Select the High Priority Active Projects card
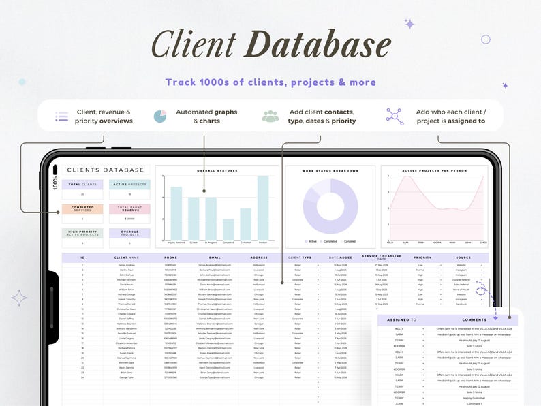 [82, 238]
